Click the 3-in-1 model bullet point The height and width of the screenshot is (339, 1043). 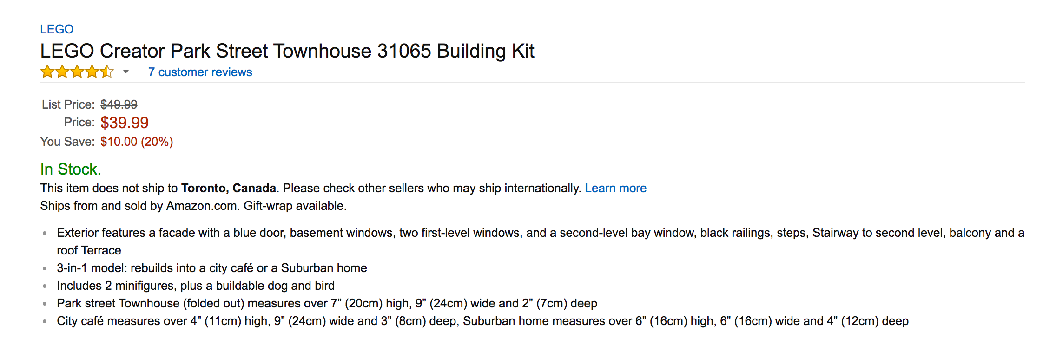pos(211,268)
